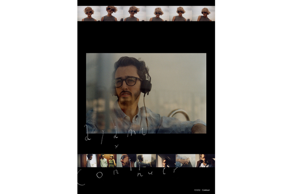Click the small printed Continuer logo in the corner
292x194 pixels.
[x=206, y=190]
